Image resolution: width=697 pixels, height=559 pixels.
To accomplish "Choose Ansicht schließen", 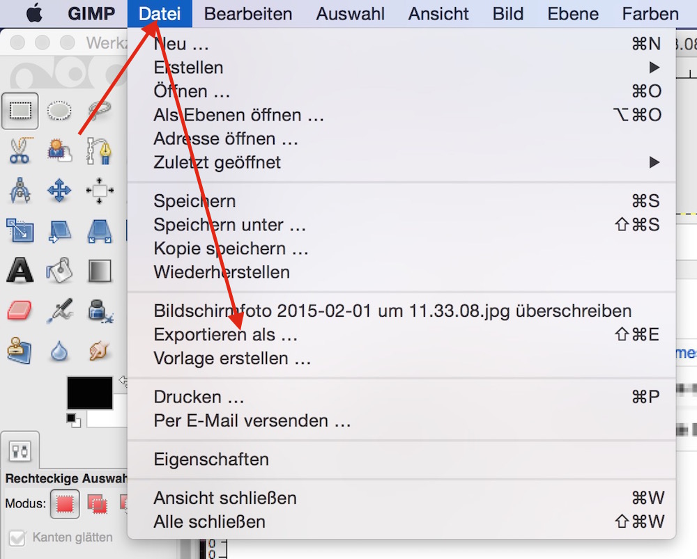I will (401, 498).
